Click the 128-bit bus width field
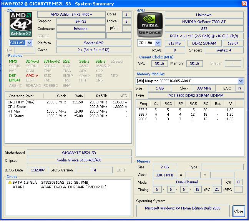 pos(233,43)
